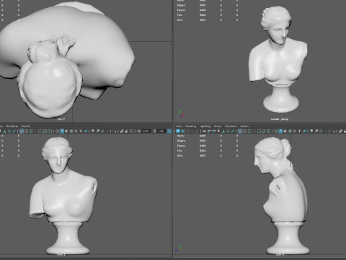Click the Exposure icon in front panel
Image resolution: width=346 pixels, height=260 pixels.
tap(139, 131)
